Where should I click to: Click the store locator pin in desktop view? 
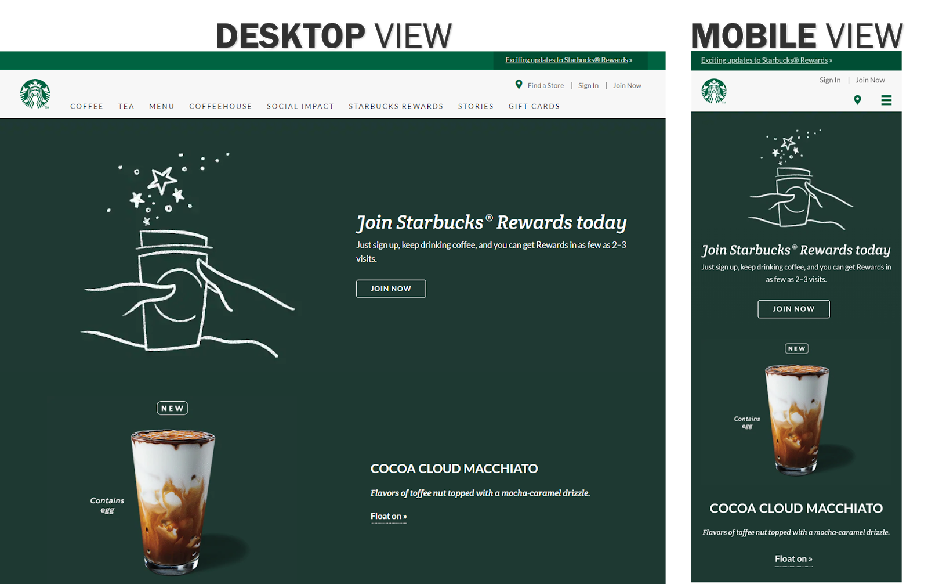pyautogui.click(x=519, y=85)
